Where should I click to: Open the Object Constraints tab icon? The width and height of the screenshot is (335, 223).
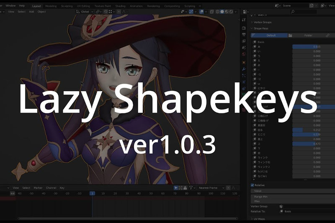(244, 88)
